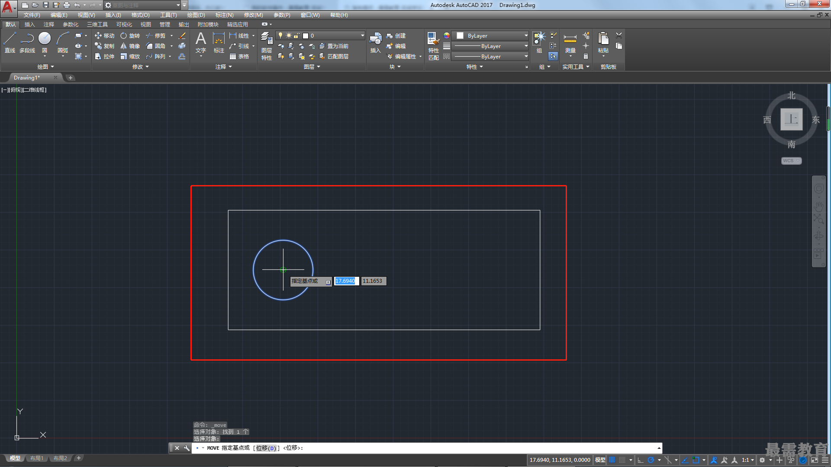Click the WCS button under the view cube

coord(791,160)
